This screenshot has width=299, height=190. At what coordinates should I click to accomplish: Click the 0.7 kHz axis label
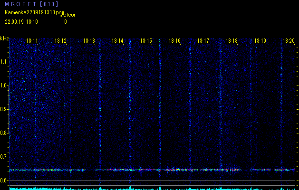pos(4,157)
